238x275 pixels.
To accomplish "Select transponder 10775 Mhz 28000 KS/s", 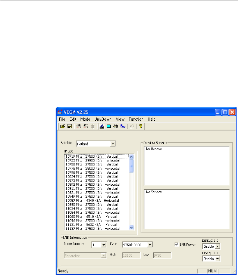I will [x=97, y=169].
